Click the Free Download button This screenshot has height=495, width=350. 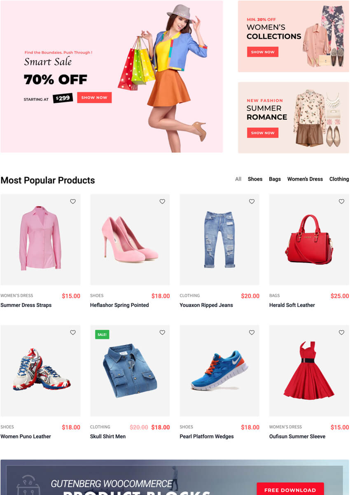(290, 490)
